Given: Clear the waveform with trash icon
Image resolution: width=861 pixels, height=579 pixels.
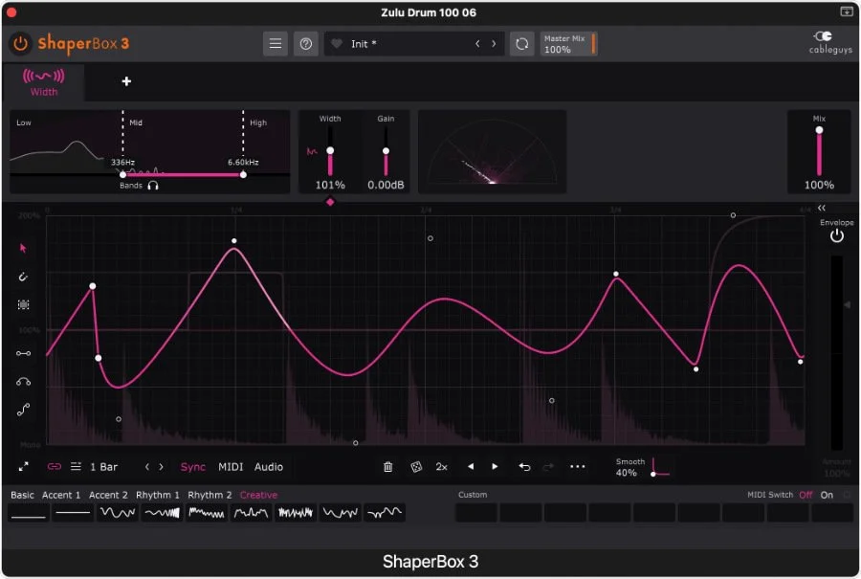Looking at the screenshot, I should [x=387, y=467].
